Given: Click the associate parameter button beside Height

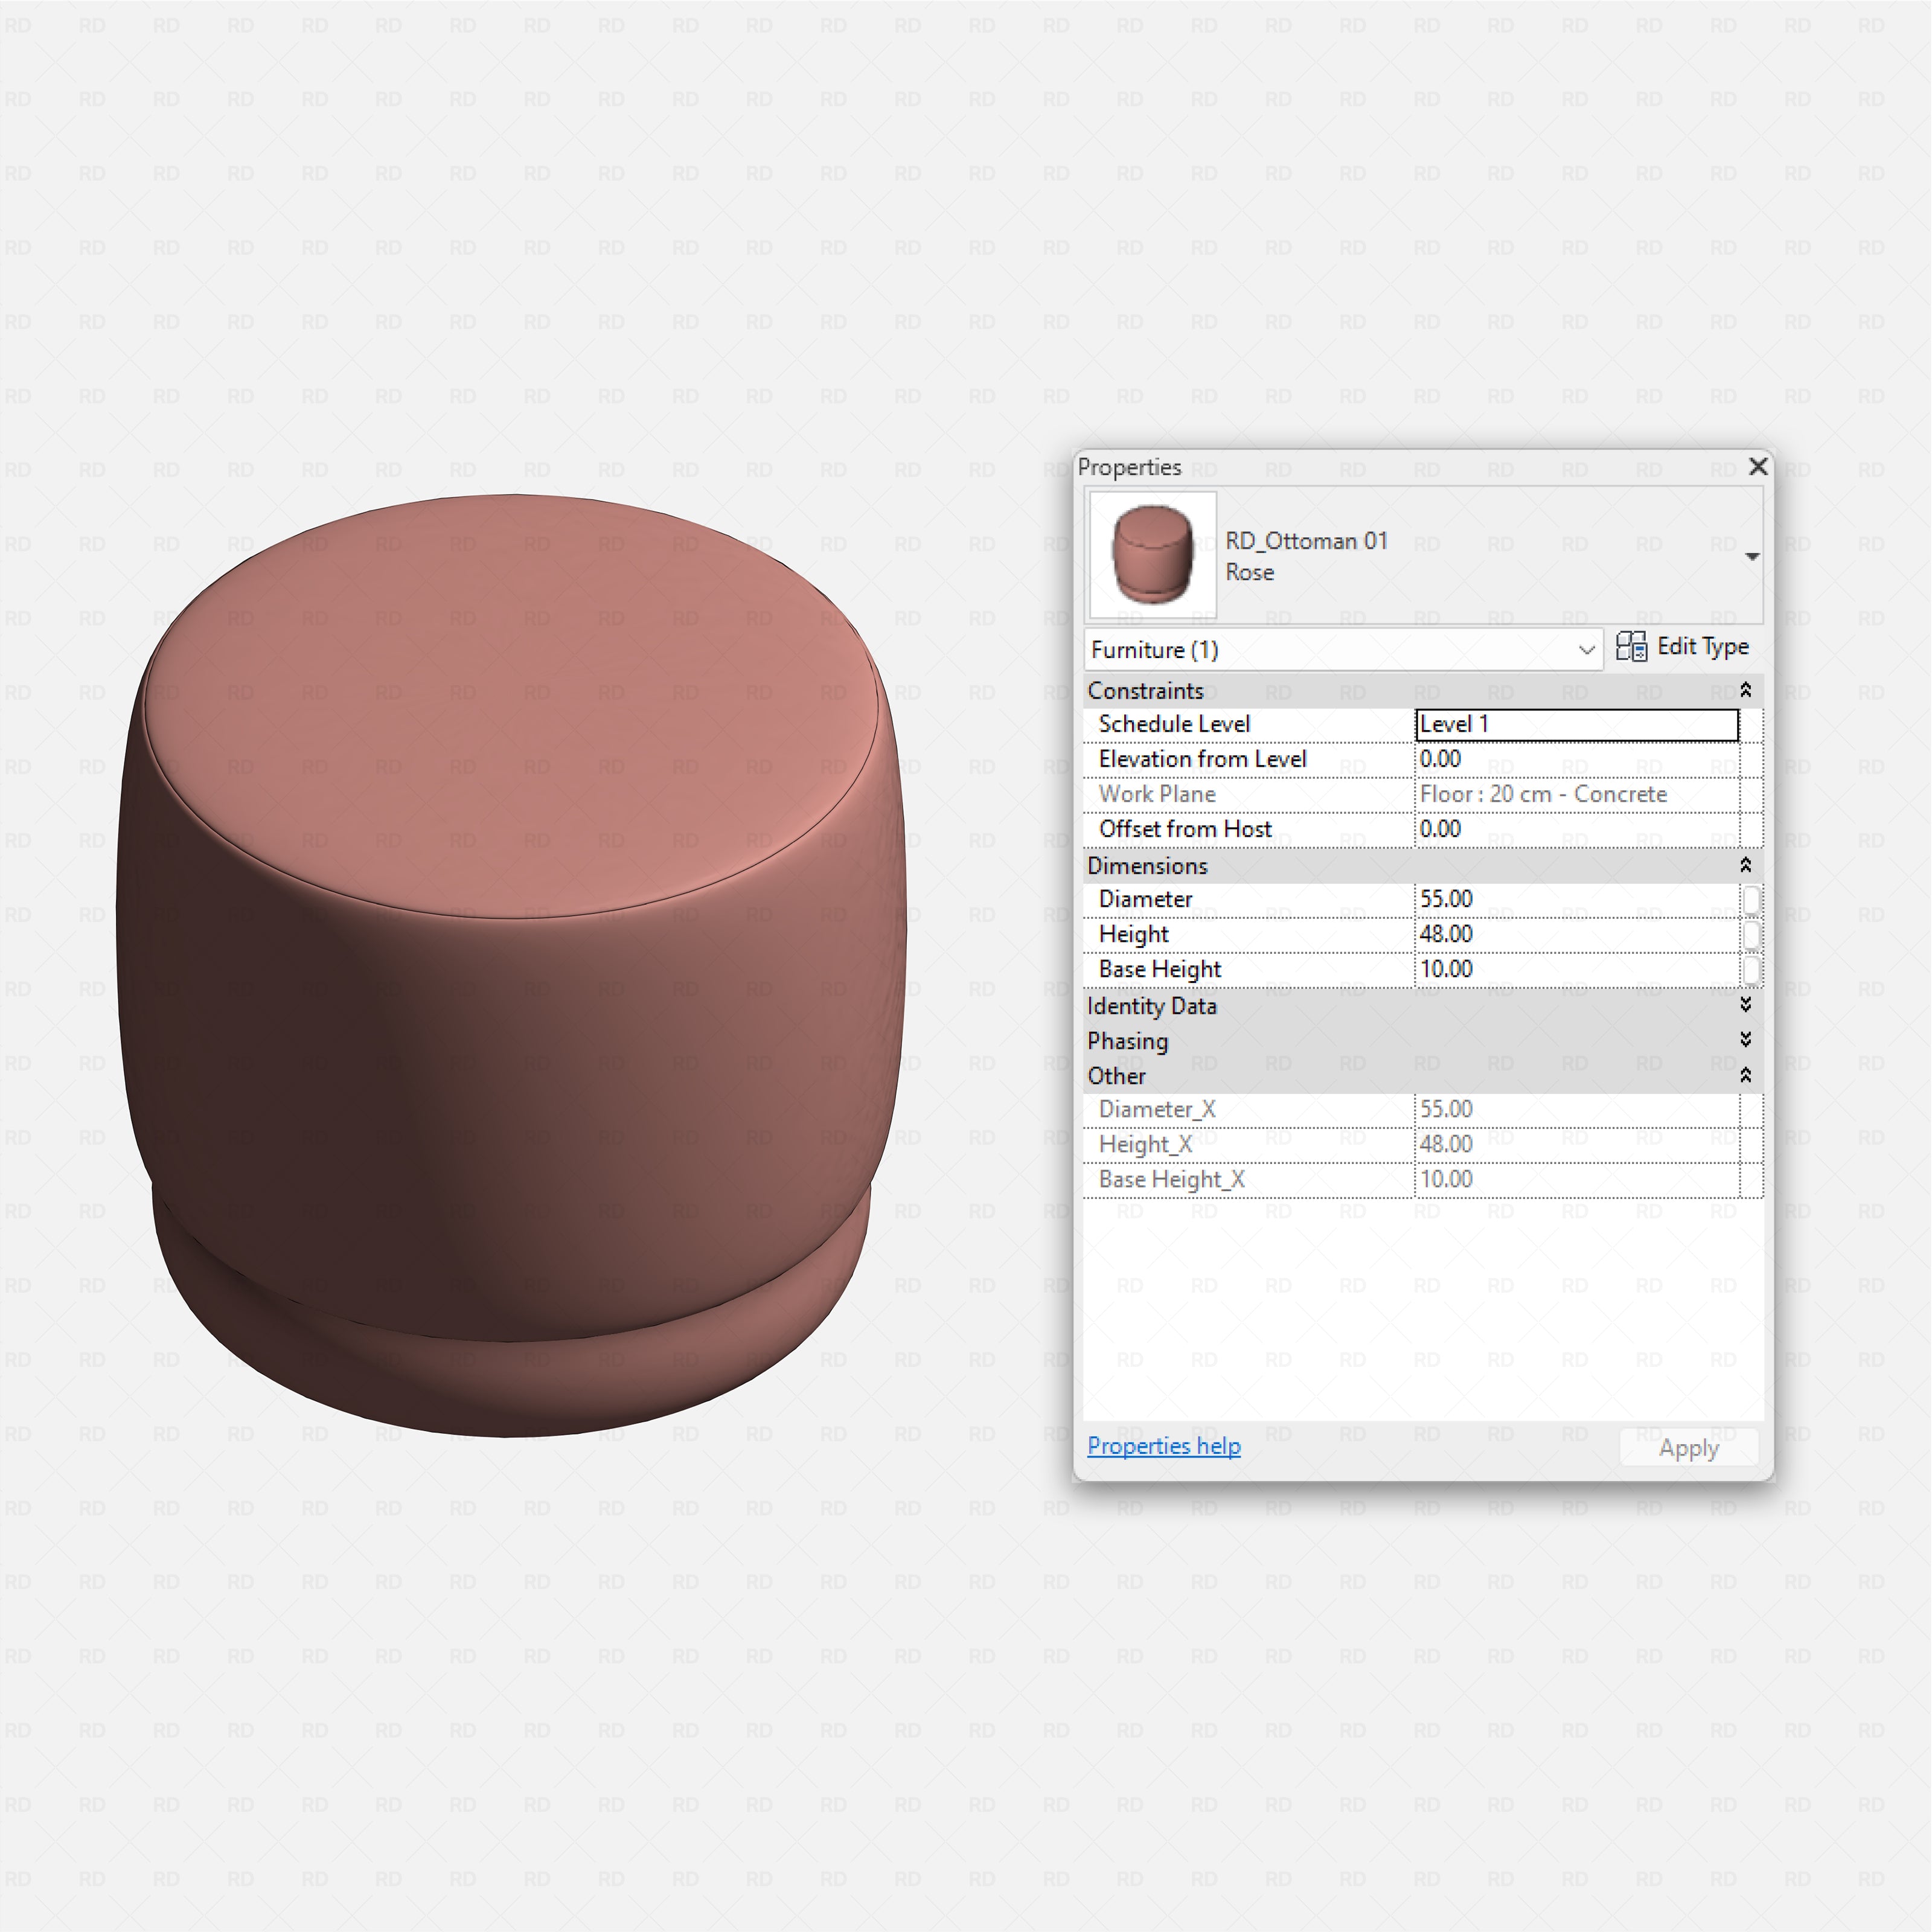Looking at the screenshot, I should [x=1753, y=933].
